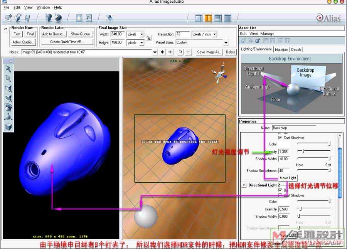Open the Window menu
Viewport: 347px width, 249px height.
click(x=43, y=8)
